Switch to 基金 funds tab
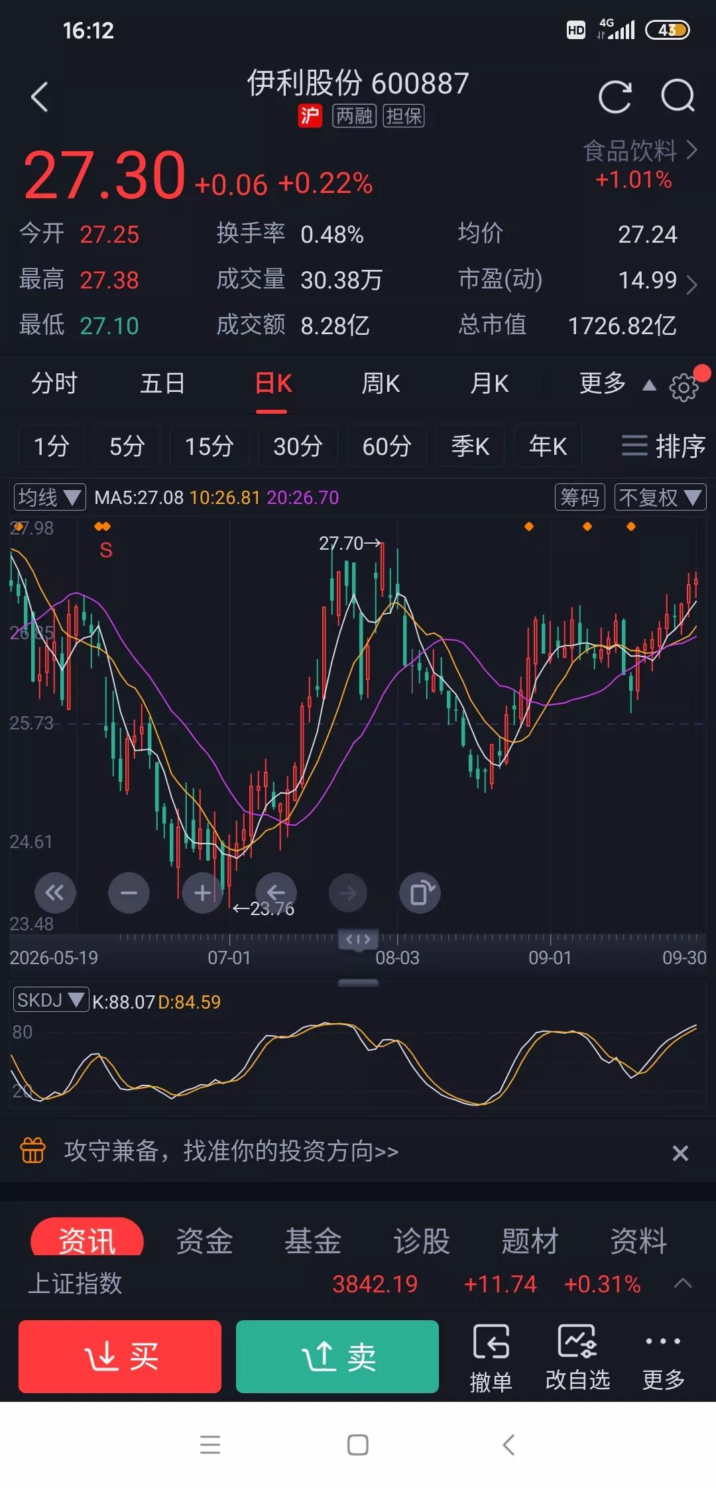The width and height of the screenshot is (716, 1488). (313, 1240)
